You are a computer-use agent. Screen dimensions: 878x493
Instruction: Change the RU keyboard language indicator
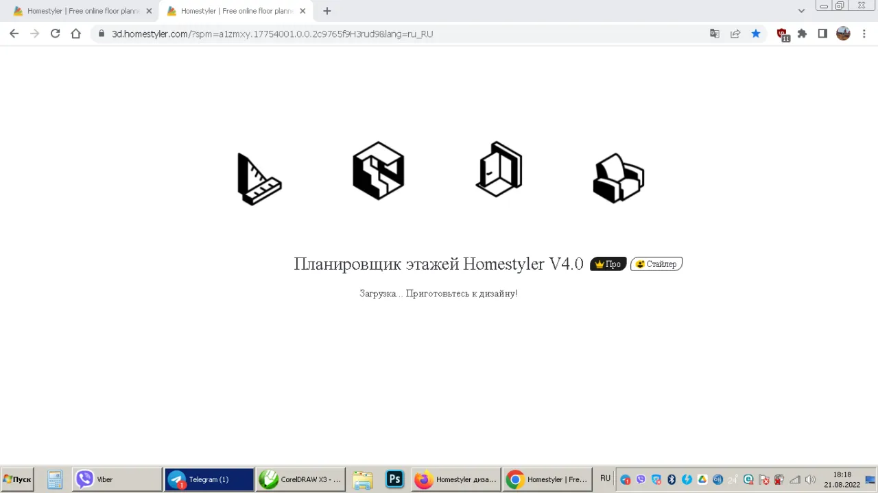[605, 479]
